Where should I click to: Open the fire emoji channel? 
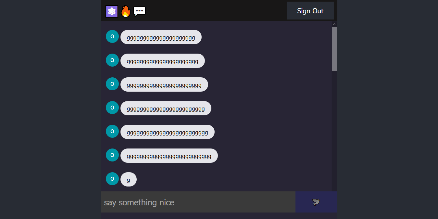(x=126, y=11)
